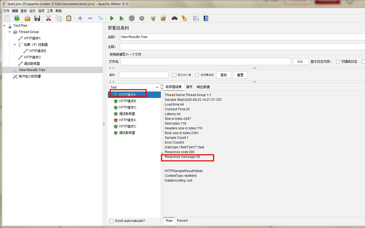Click the 注释 input field
This screenshot has height=228, width=365.
[x=242, y=47]
